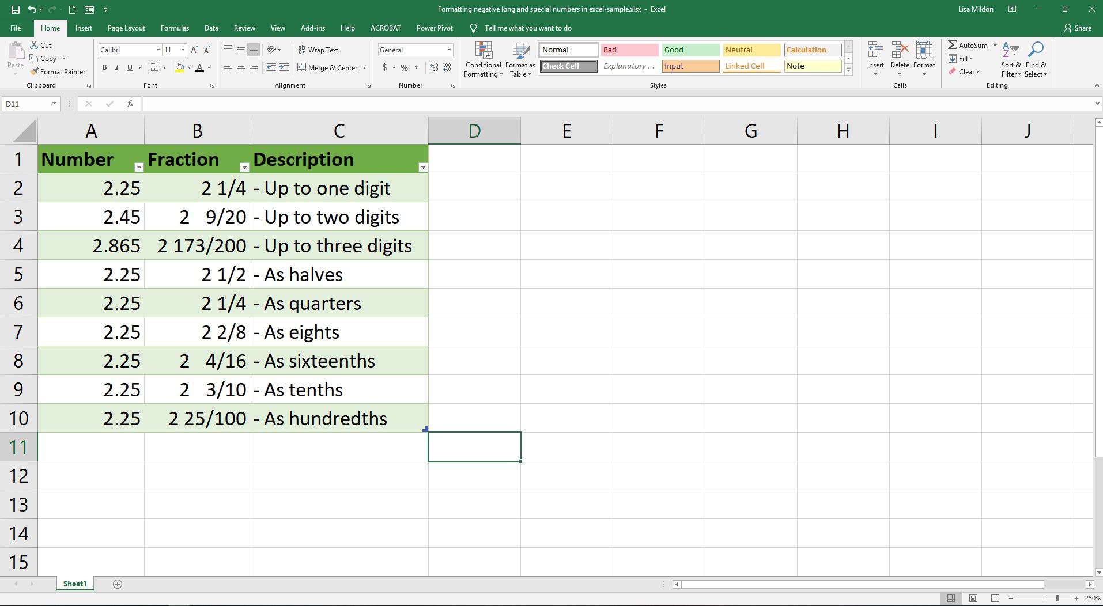The height and width of the screenshot is (606, 1103).
Task: Toggle Underline formatting
Action: point(130,67)
